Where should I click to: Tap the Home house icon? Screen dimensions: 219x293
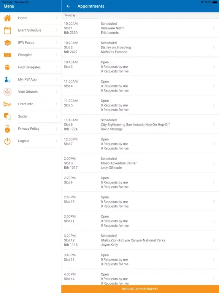pyautogui.click(x=7, y=18)
